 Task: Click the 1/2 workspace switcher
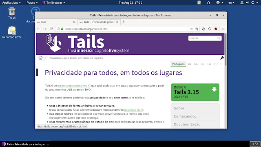coord(255,144)
